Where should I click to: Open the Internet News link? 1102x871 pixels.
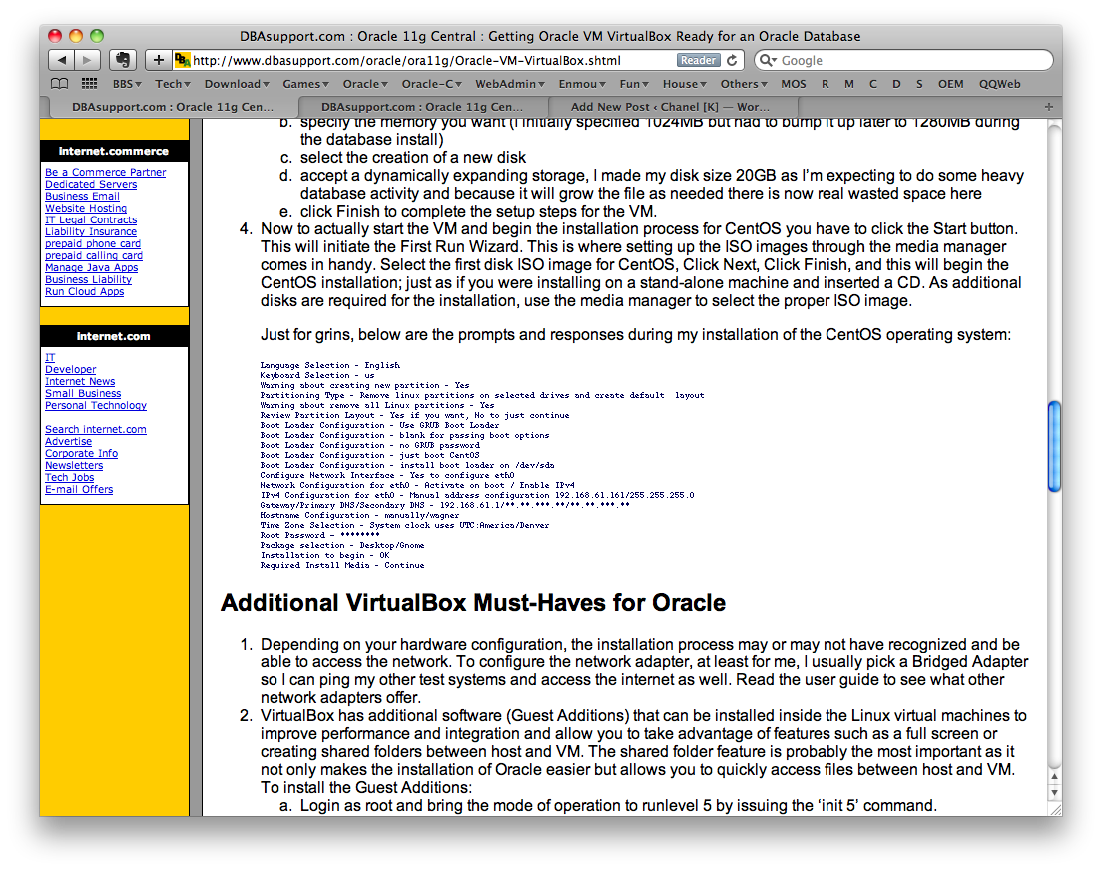click(x=80, y=381)
